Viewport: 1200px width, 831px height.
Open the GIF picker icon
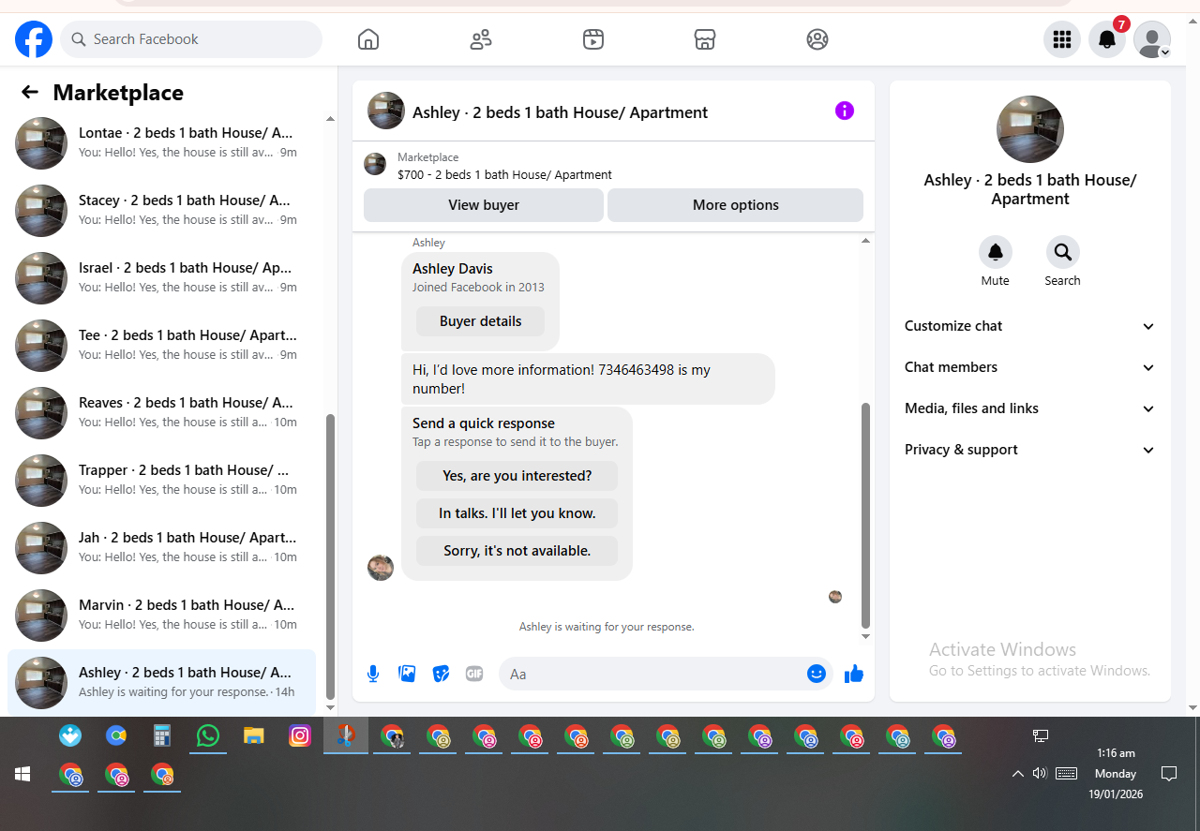[x=474, y=674]
